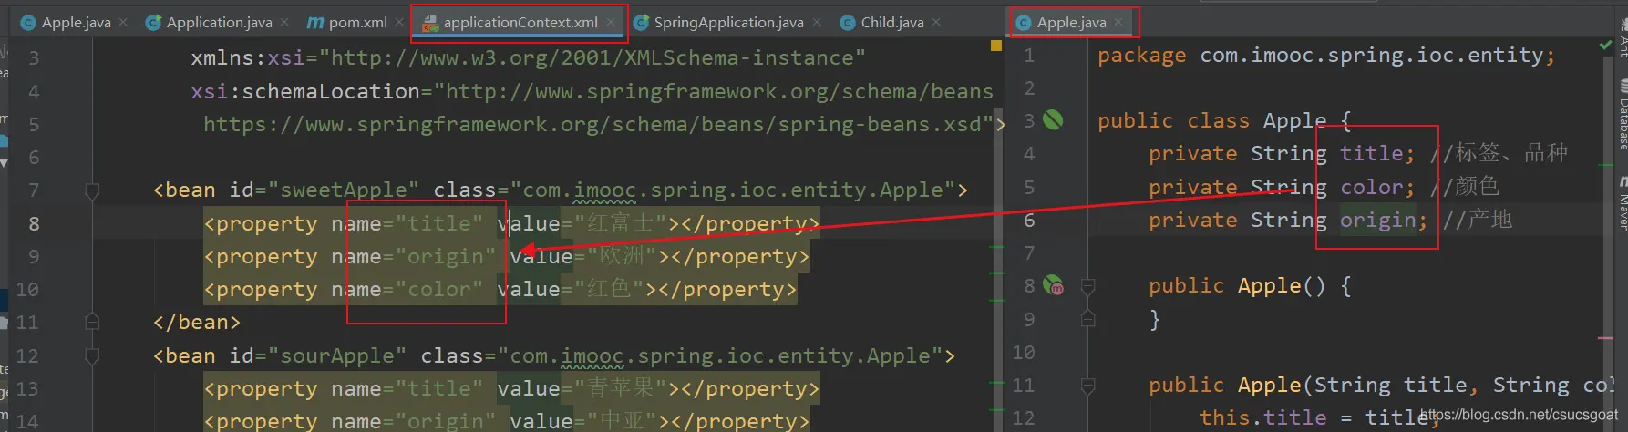Fold the Apple(String title...) constructor
This screenshot has width=1628, height=432.
[1087, 386]
